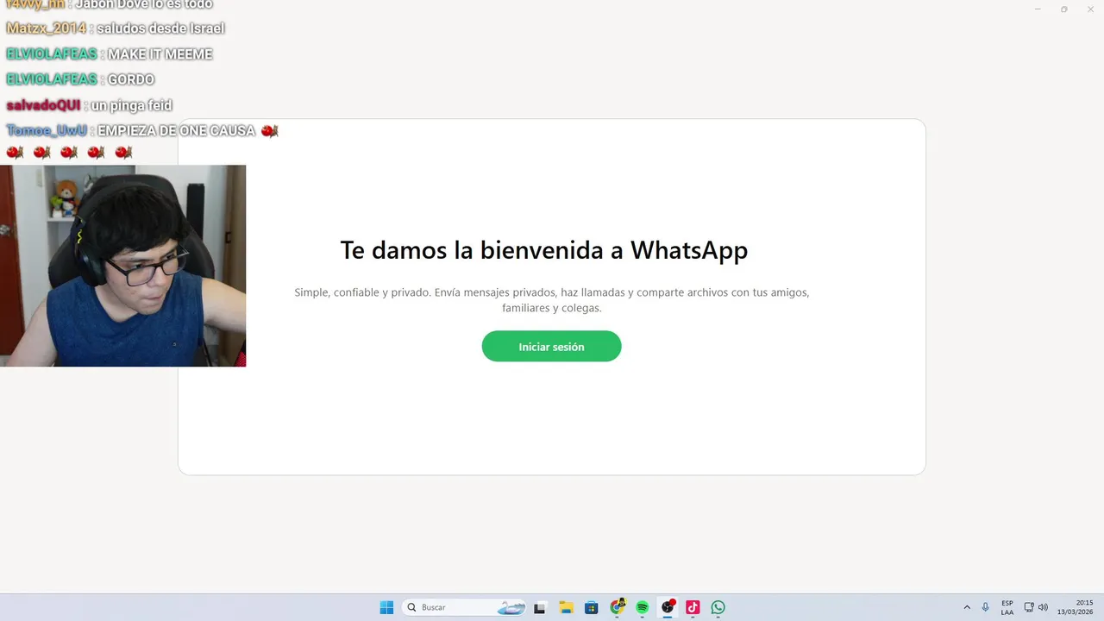Switch to Google Chrome in the taskbar

tap(617, 607)
